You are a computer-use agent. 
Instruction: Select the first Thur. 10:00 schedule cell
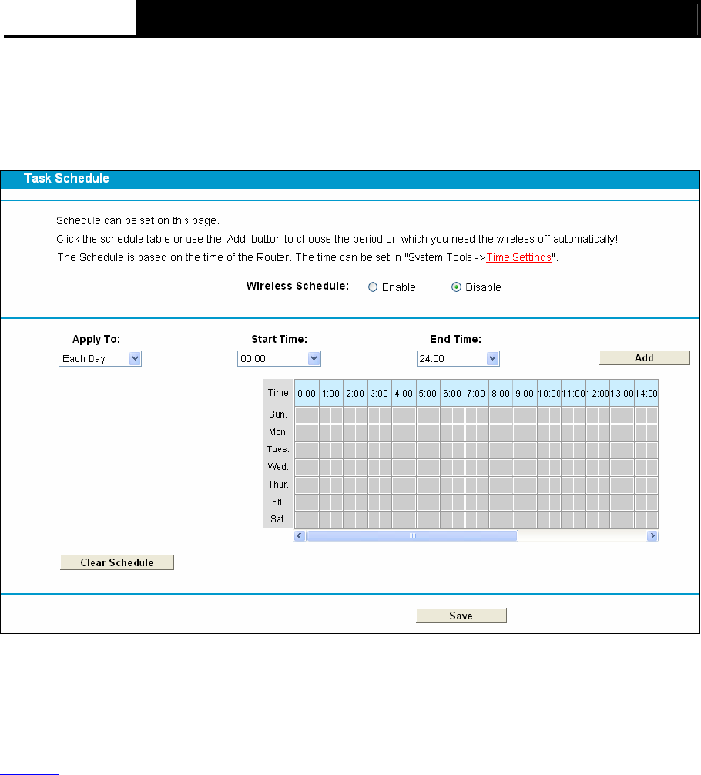[543, 485]
